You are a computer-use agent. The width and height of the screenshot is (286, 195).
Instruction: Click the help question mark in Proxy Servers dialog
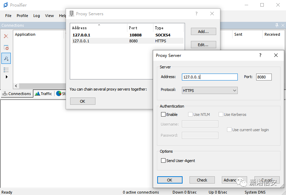click(x=196, y=14)
